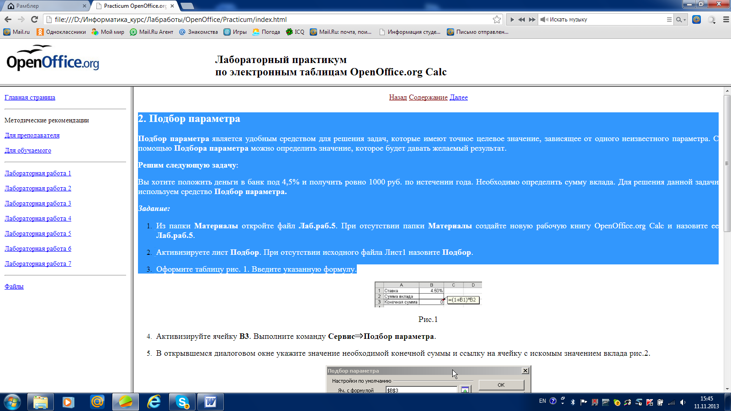Image resolution: width=731 pixels, height=411 pixels.
Task: Open the 'Mail.Ru: почта, пои...' bookmark
Action: [x=340, y=32]
